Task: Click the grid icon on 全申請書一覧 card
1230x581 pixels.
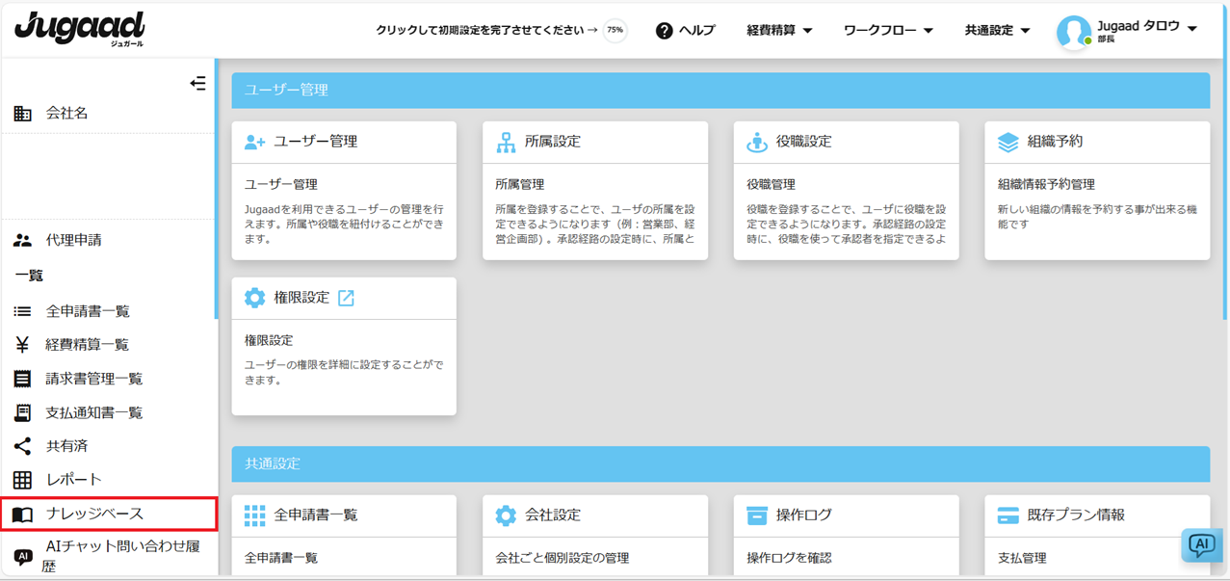Action: click(x=254, y=515)
